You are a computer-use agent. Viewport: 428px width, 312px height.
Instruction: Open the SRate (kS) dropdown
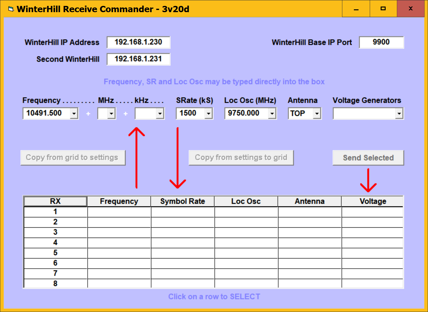click(208, 114)
